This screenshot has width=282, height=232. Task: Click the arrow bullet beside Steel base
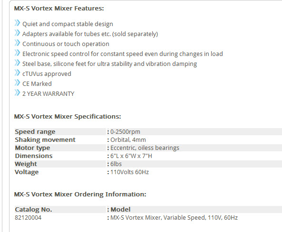(17, 63)
